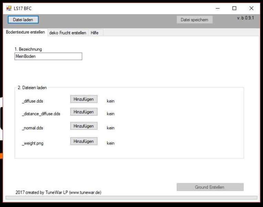Maximize the LS17 BFC window
The image size is (263, 207).
pyautogui.click(x=234, y=8)
